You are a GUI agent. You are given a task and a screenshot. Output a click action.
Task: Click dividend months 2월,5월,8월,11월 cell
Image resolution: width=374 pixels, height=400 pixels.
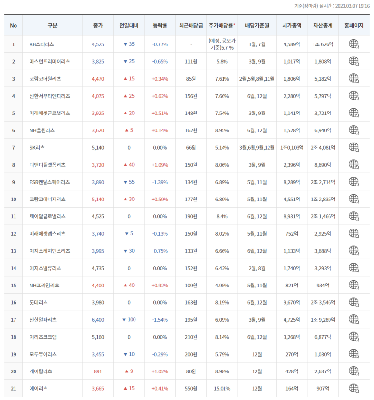[257, 79]
